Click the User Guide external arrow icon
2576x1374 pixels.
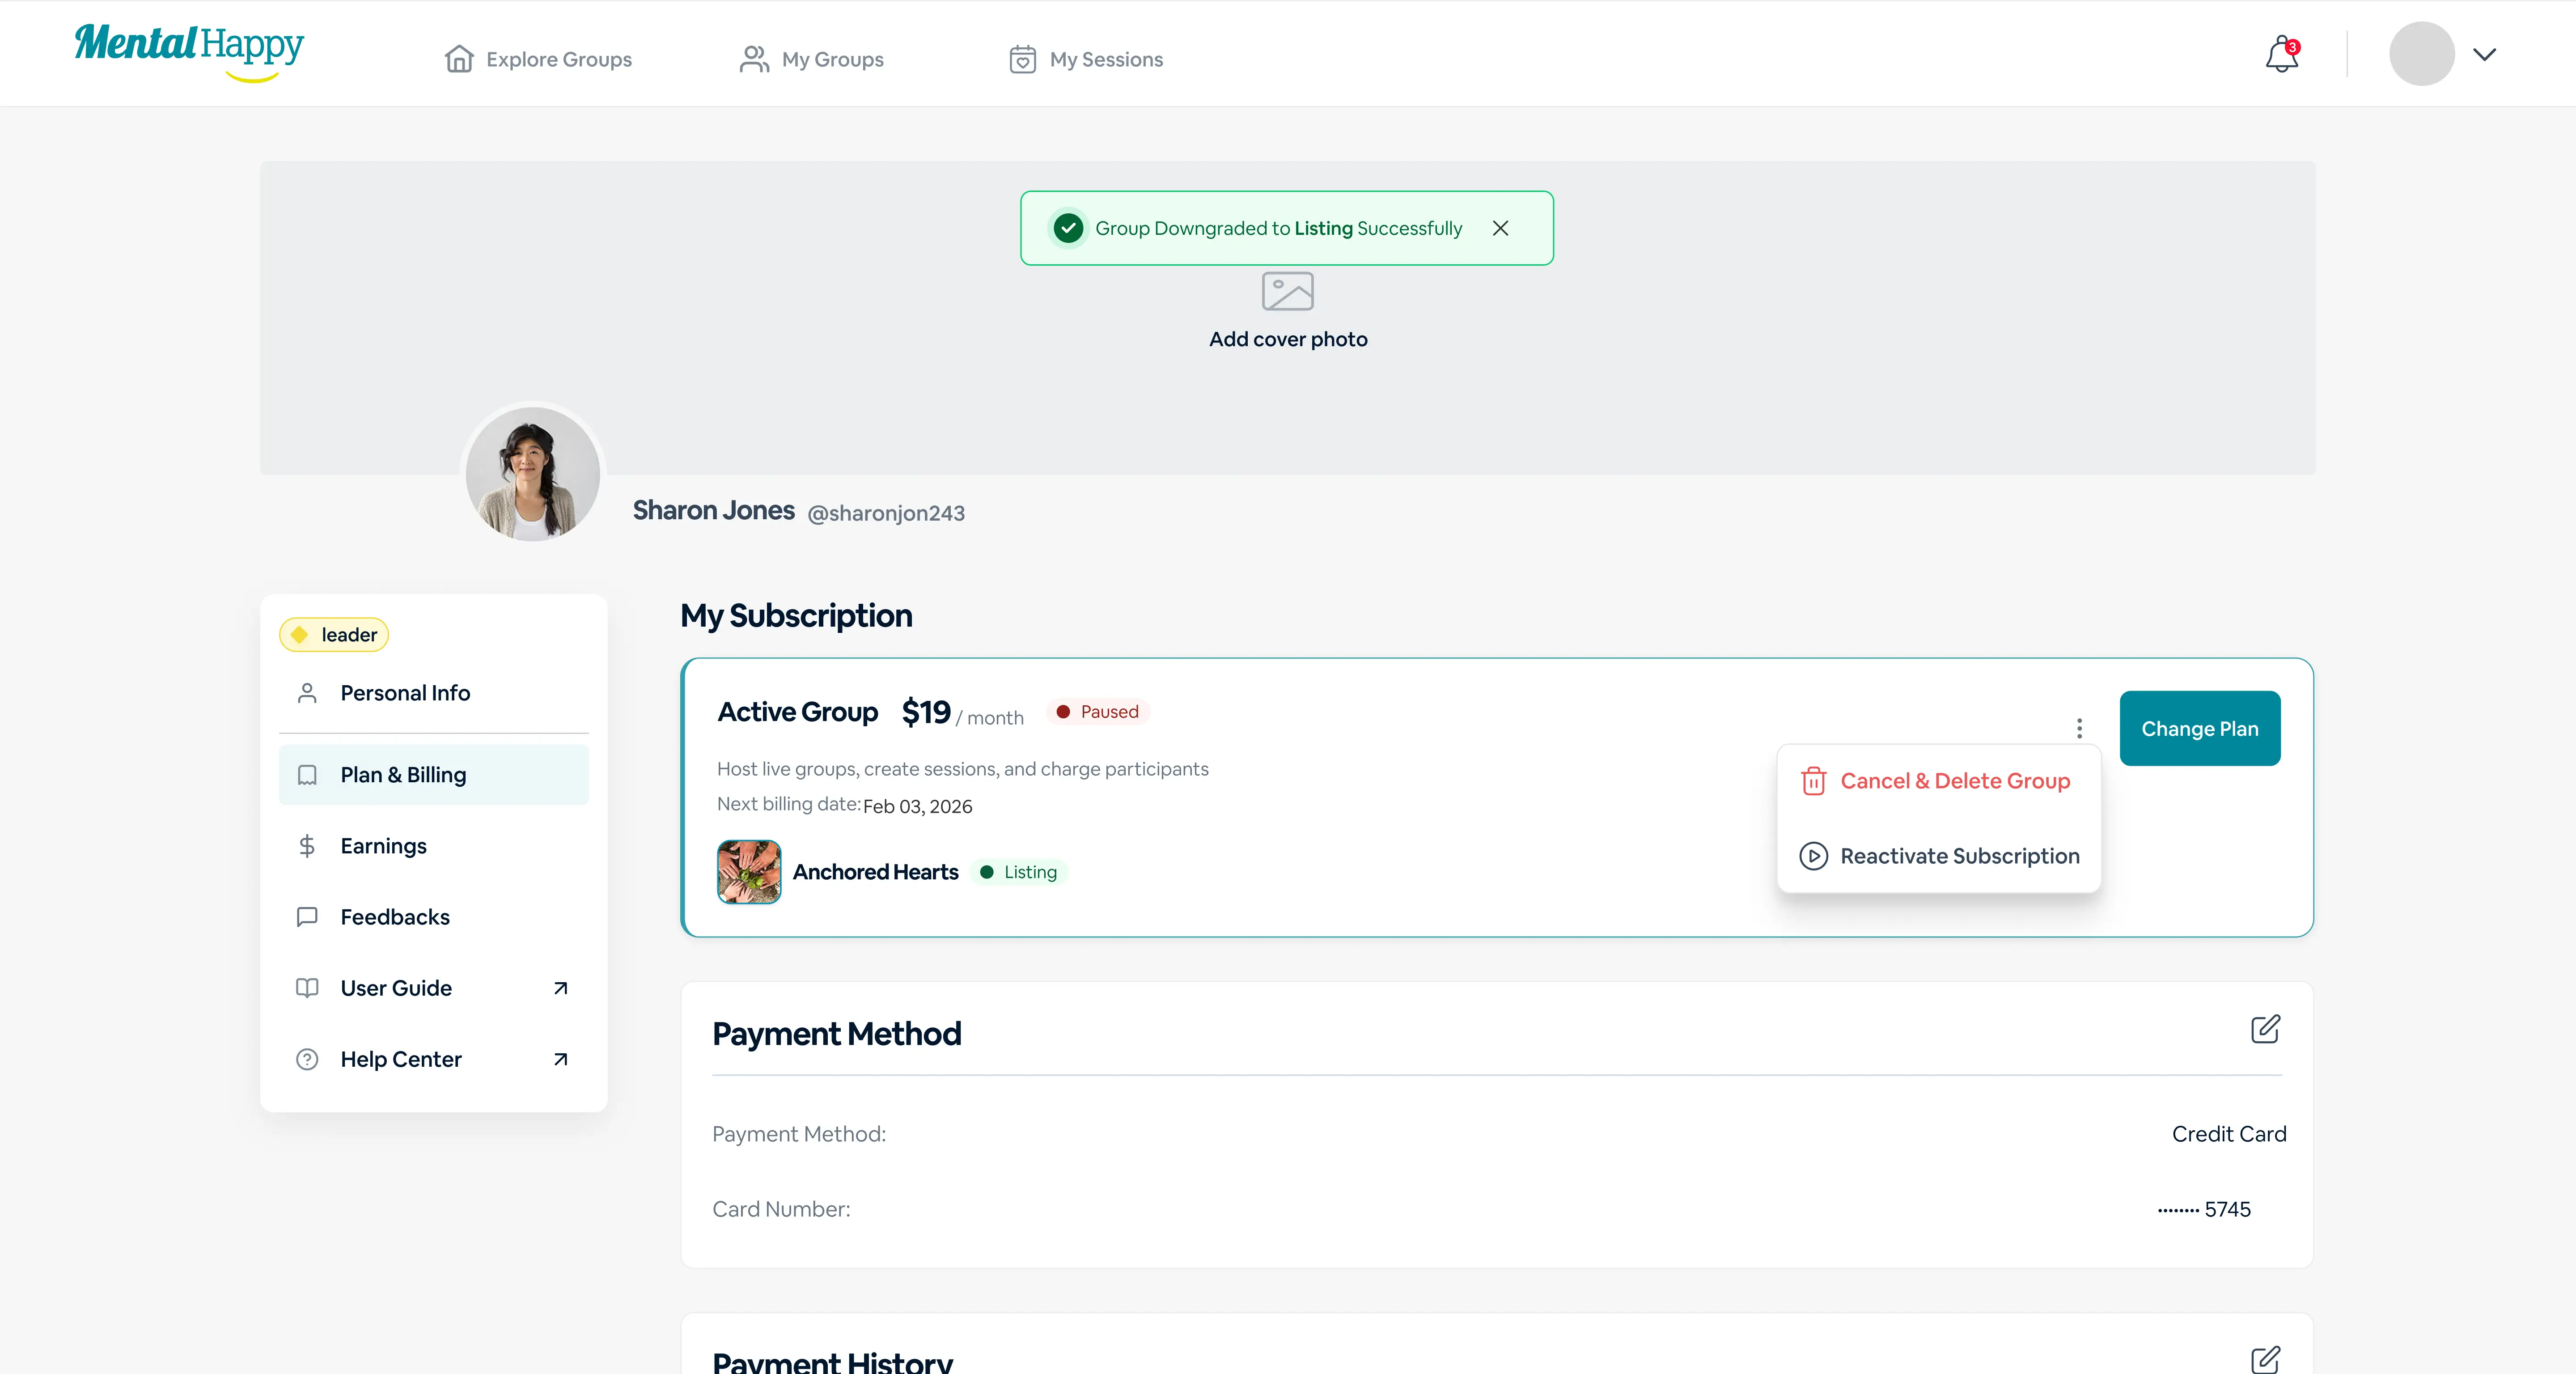click(561, 988)
